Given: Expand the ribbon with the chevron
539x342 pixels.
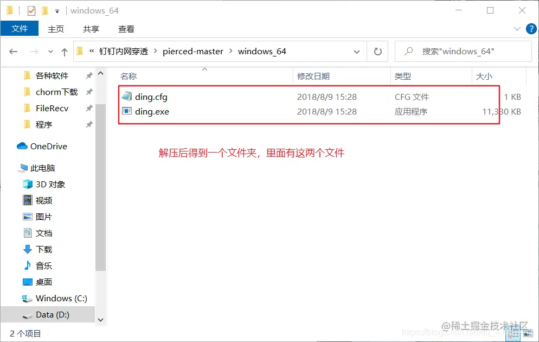Looking at the screenshot, I should pos(518,29).
